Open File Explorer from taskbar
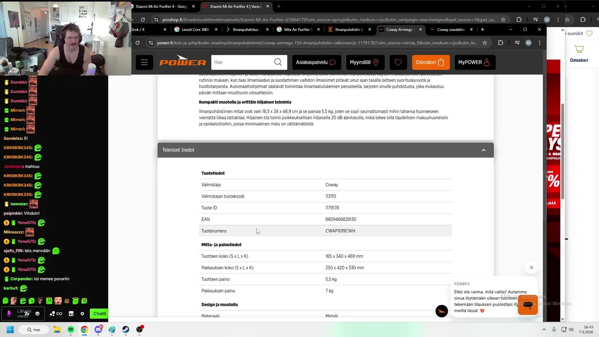Image resolution: width=599 pixels, height=337 pixels. (x=57, y=330)
